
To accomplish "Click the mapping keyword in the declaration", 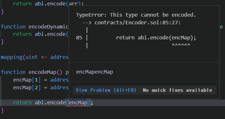I will coord(11,57).
